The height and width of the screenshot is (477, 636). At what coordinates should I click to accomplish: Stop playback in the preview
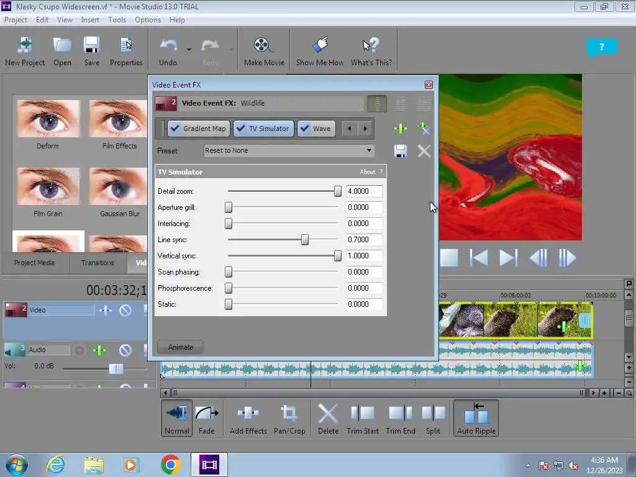[448, 258]
